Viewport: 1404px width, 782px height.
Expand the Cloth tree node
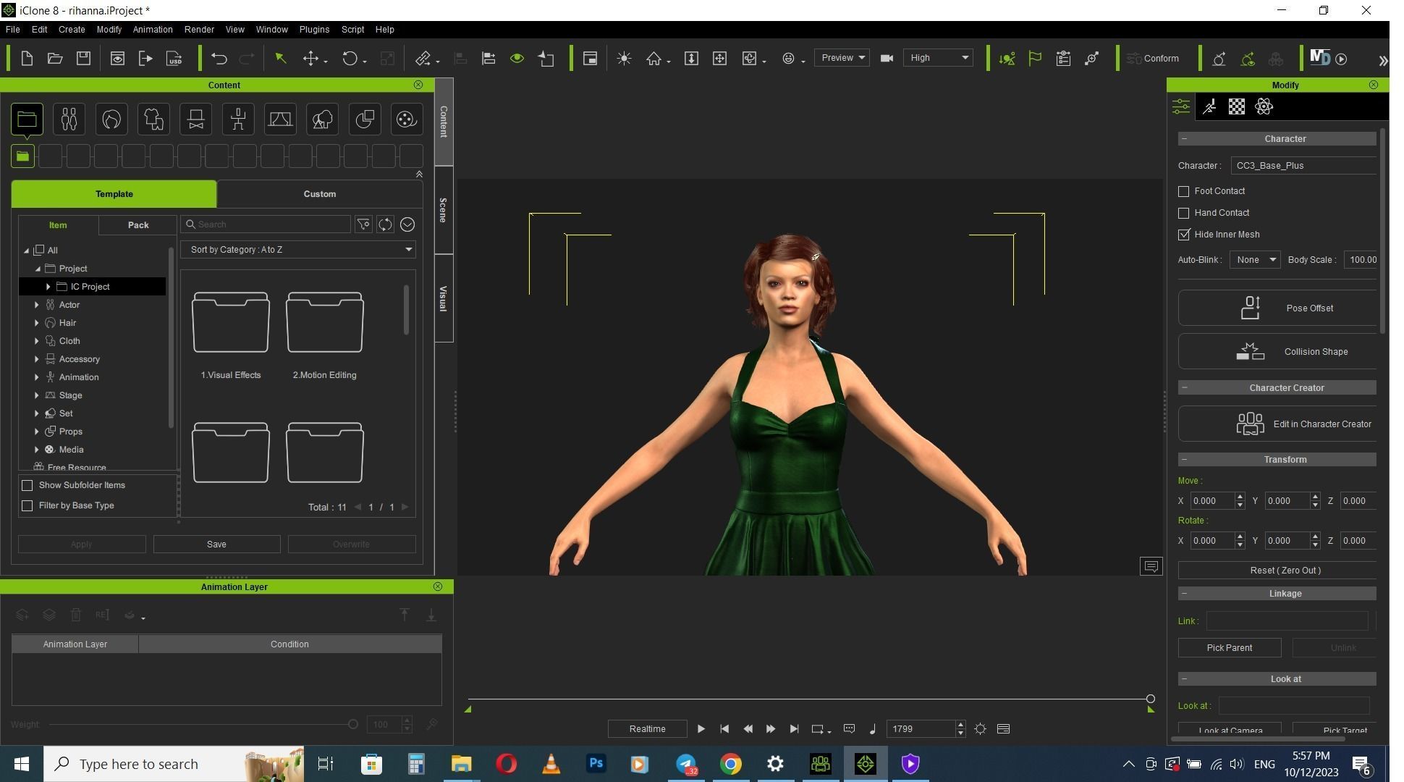click(x=37, y=341)
